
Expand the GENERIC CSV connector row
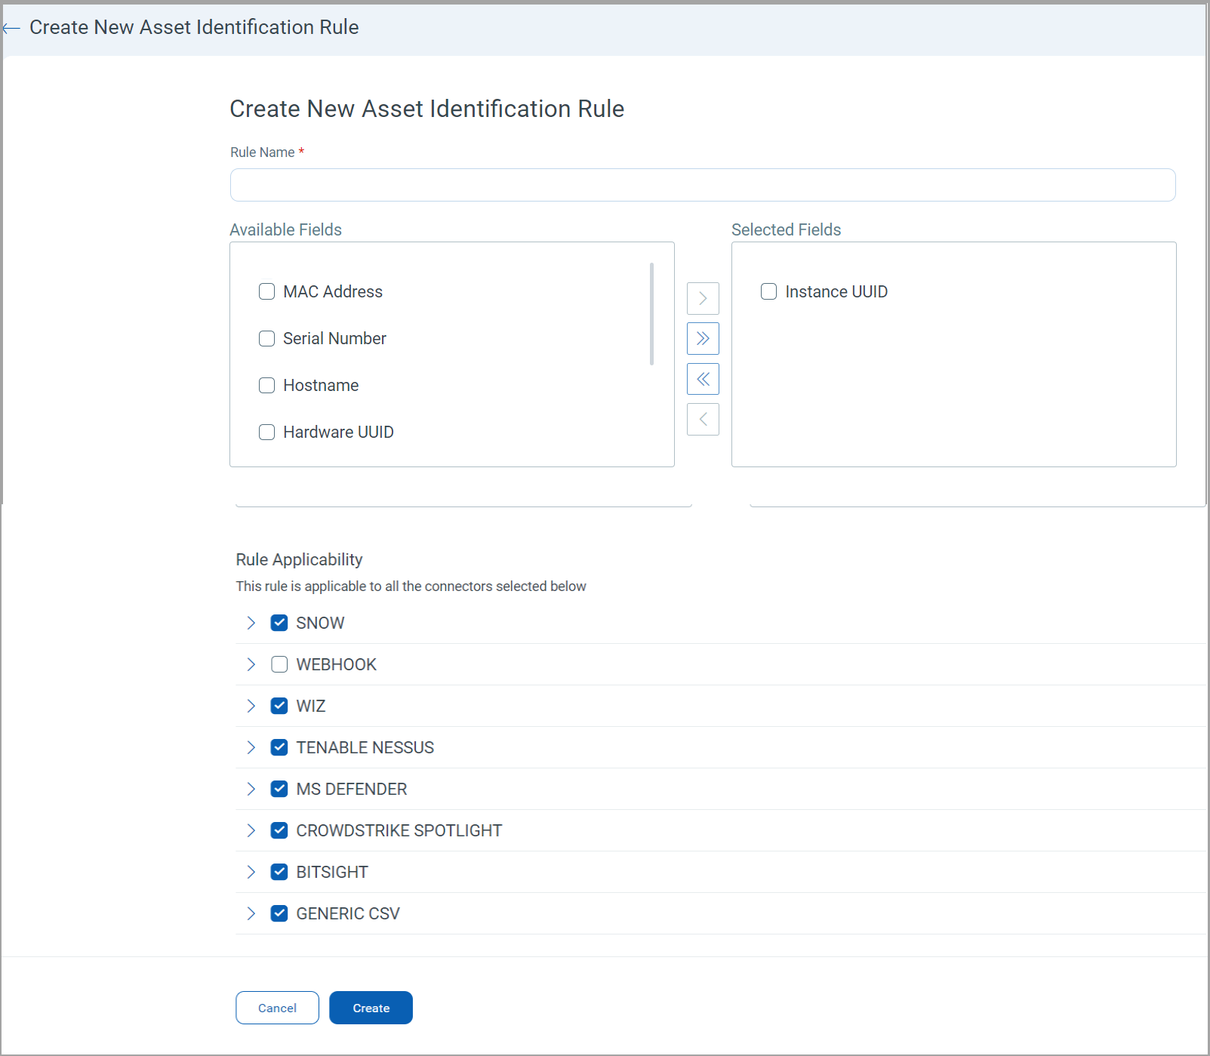pos(251,913)
